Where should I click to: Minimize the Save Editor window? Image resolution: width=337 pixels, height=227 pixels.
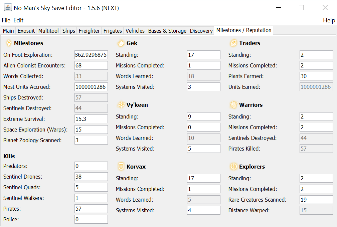click(278, 8)
